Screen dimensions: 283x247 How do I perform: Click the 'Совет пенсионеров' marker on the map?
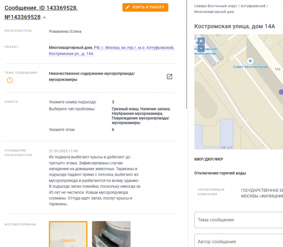(x=250, y=61)
